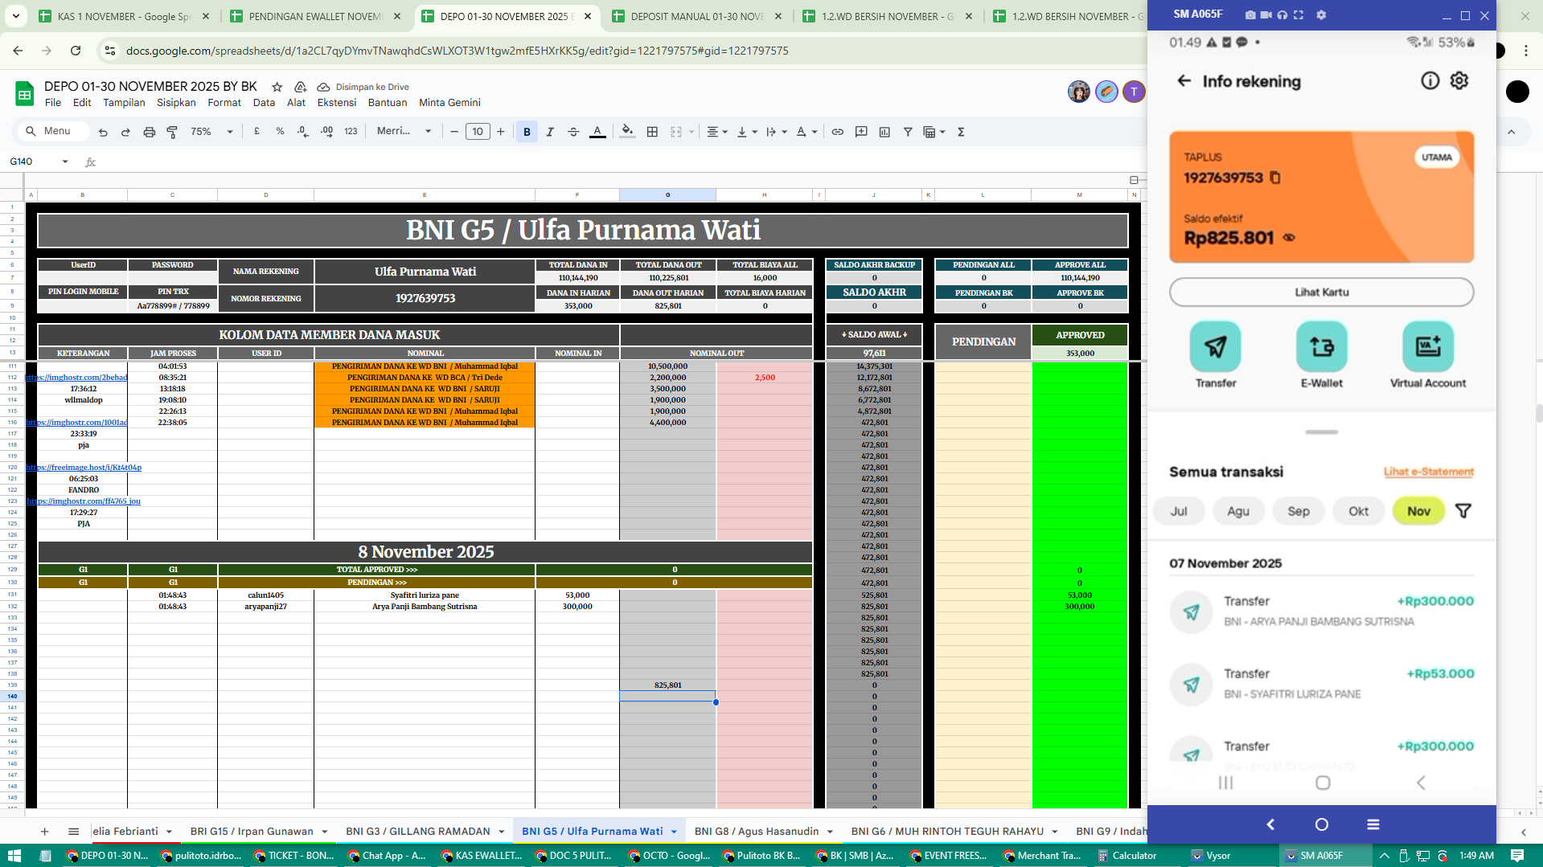Increase font size with plus button

pos(501,132)
